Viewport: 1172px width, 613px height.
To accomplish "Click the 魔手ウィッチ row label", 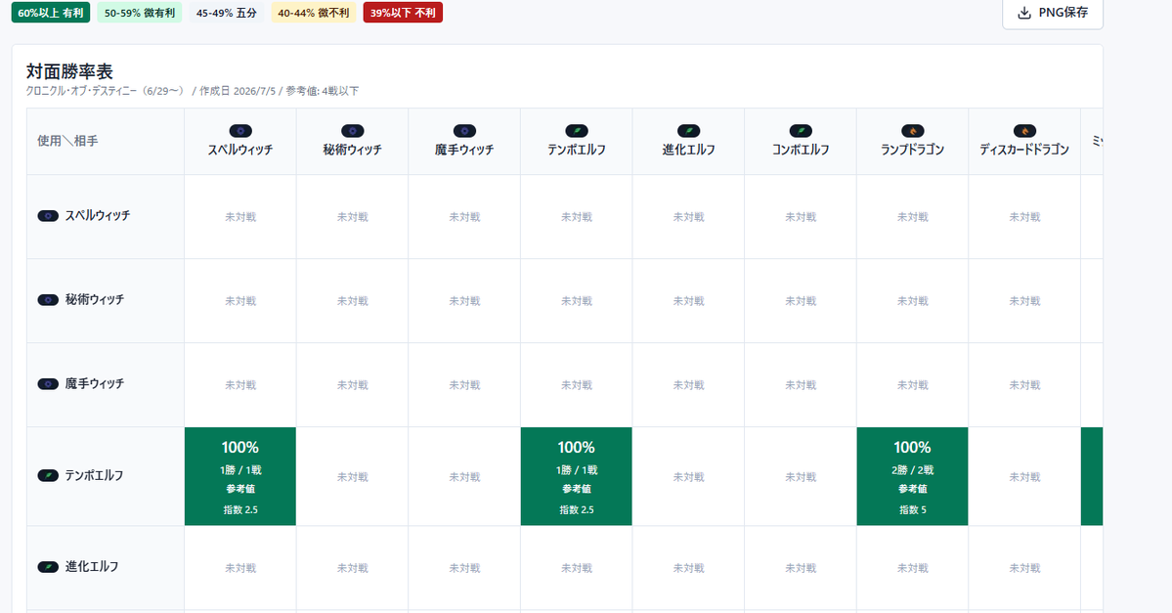I will (94, 383).
